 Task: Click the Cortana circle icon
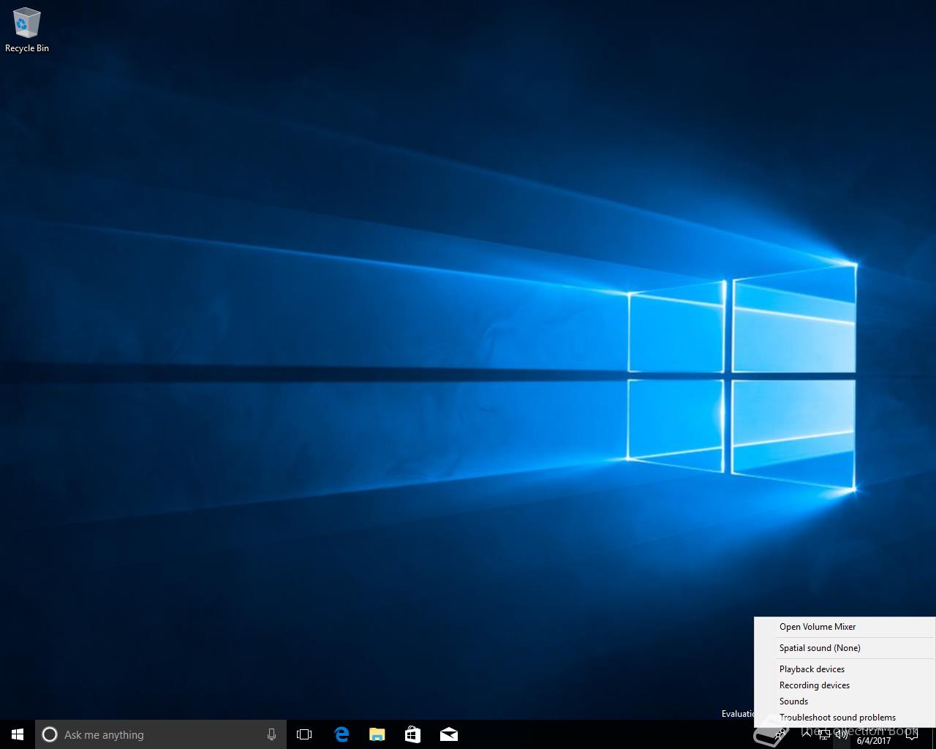(x=50, y=734)
